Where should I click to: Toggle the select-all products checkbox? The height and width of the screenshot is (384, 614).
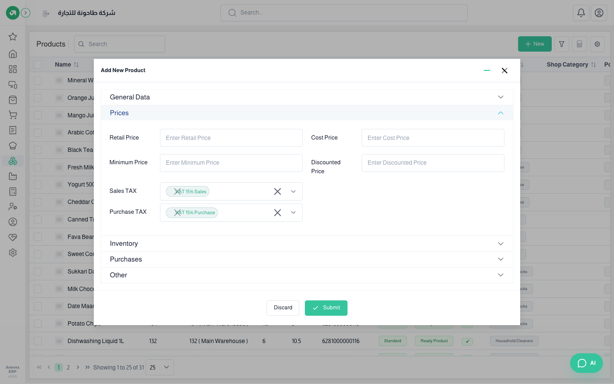[38, 64]
